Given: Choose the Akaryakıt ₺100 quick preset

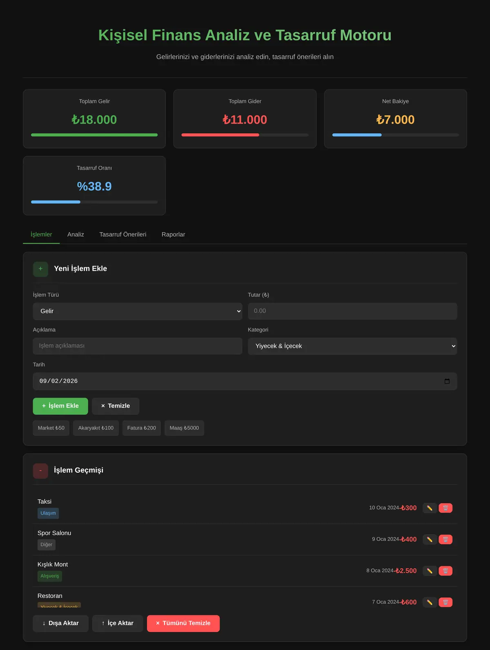Looking at the screenshot, I should [x=96, y=428].
